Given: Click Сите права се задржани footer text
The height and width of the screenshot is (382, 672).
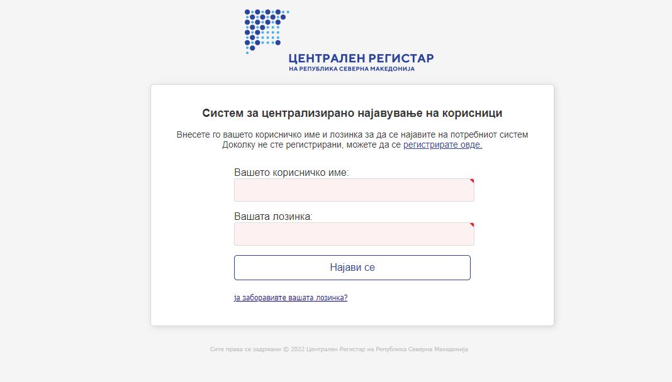Looking at the screenshot, I should pos(245,349).
